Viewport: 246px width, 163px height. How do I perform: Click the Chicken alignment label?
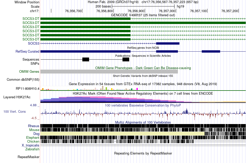[x=33, y=141]
